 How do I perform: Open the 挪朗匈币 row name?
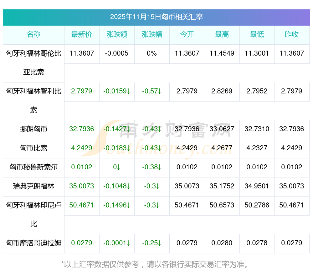coord(33,129)
